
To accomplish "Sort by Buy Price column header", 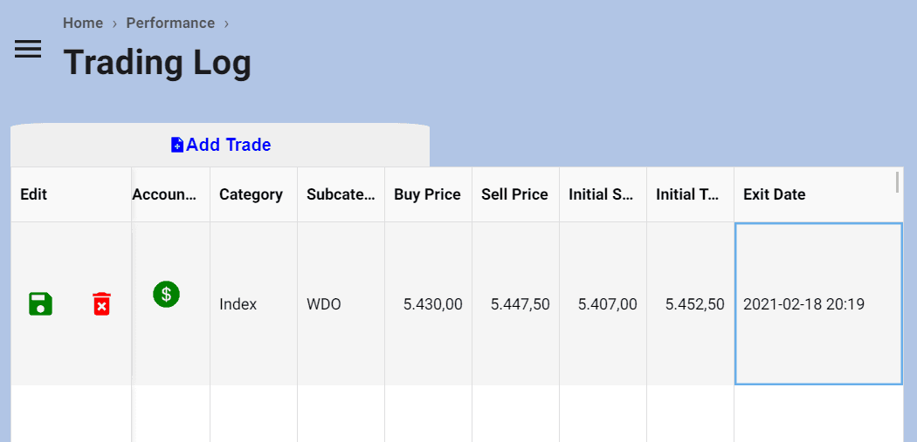I will pyautogui.click(x=428, y=194).
